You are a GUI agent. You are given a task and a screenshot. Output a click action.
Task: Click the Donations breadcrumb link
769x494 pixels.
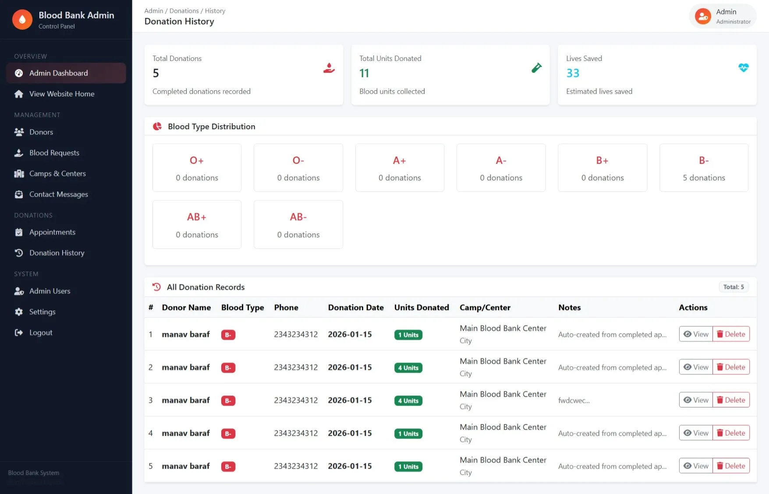point(184,11)
